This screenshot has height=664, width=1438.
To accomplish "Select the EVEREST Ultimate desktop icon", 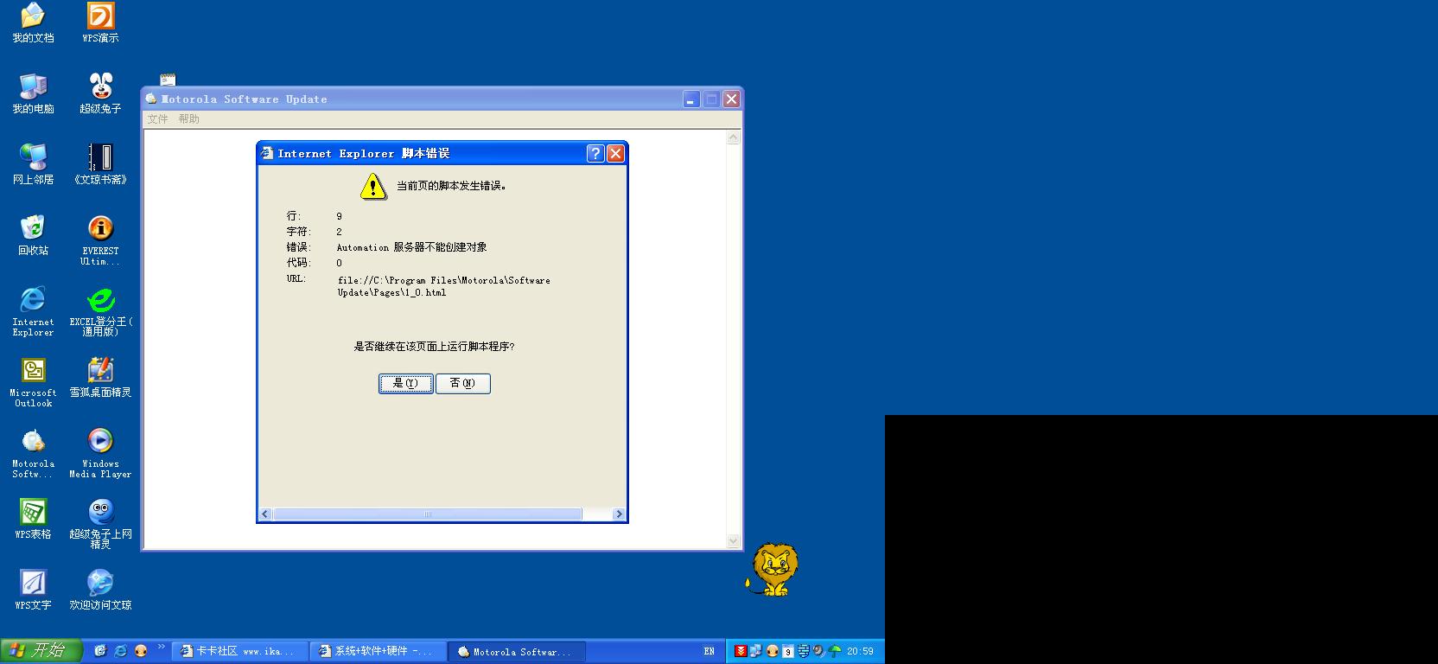I will pos(100,241).
